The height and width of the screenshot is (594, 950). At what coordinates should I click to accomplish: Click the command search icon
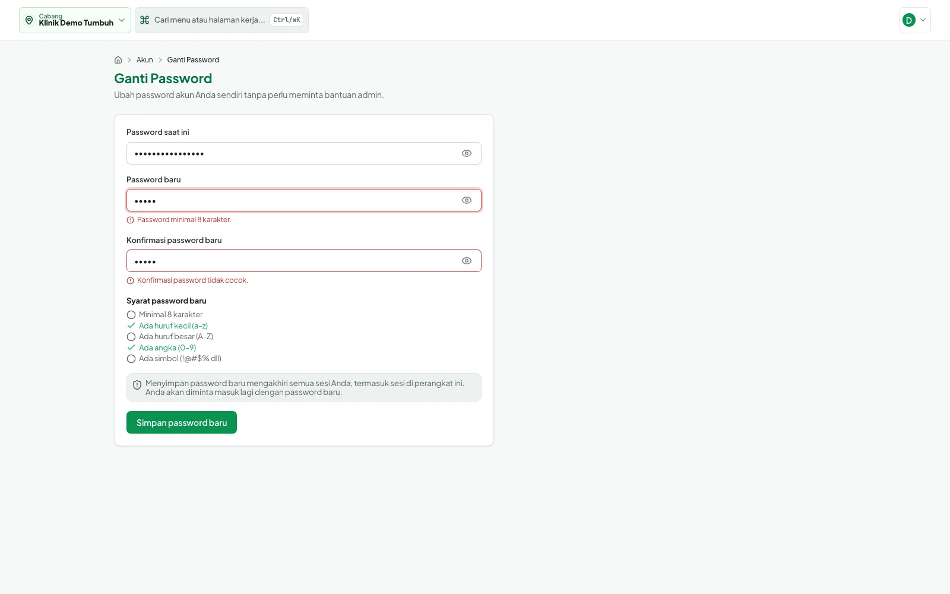pyautogui.click(x=144, y=20)
